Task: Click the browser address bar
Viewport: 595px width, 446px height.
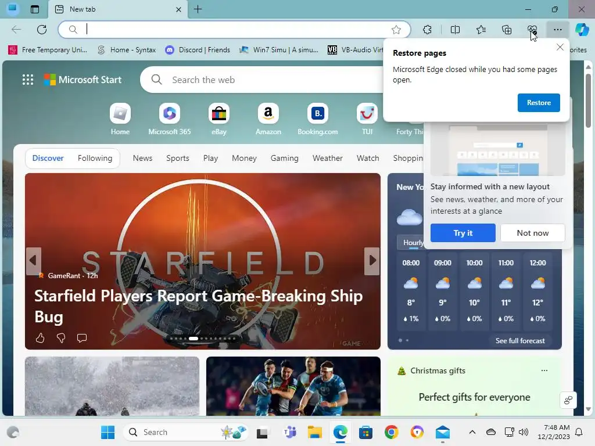Action: [234, 30]
